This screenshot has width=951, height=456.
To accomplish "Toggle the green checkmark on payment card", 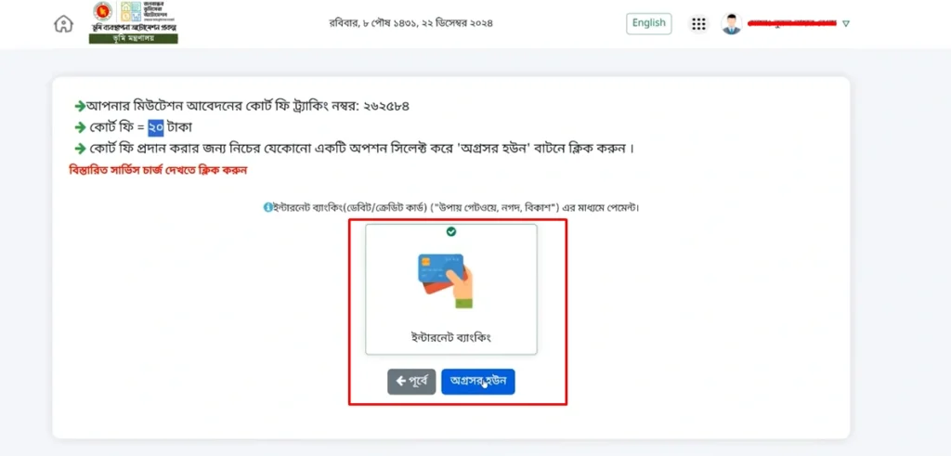I will click(450, 231).
